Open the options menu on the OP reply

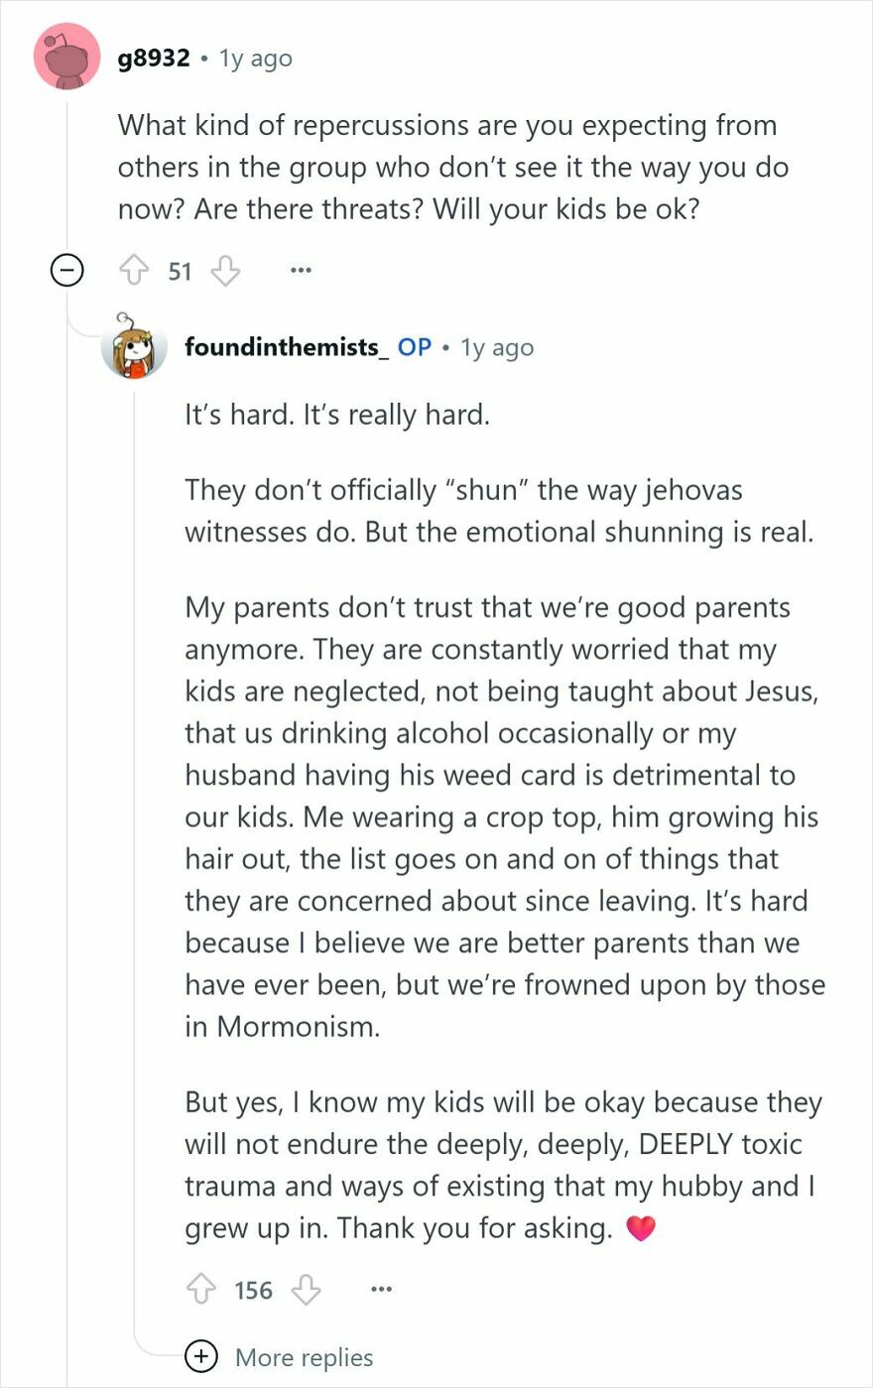[x=380, y=1288]
